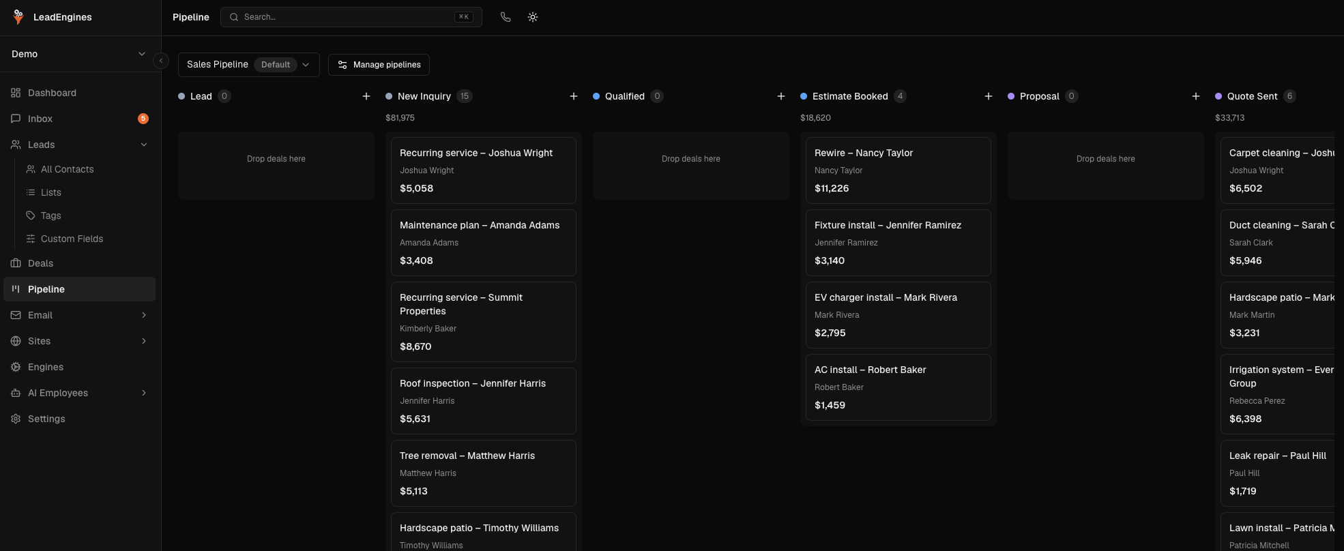Collapse the Leads submenu chevron
The image size is (1344, 551).
(144, 145)
